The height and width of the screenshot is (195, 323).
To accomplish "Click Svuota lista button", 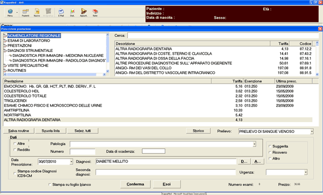I will [51, 131].
